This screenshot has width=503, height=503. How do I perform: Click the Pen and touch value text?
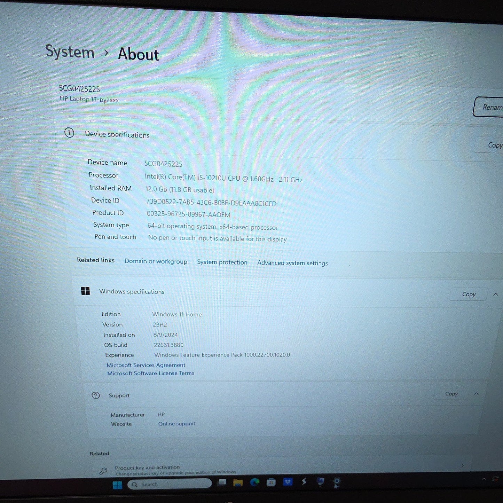(217, 238)
